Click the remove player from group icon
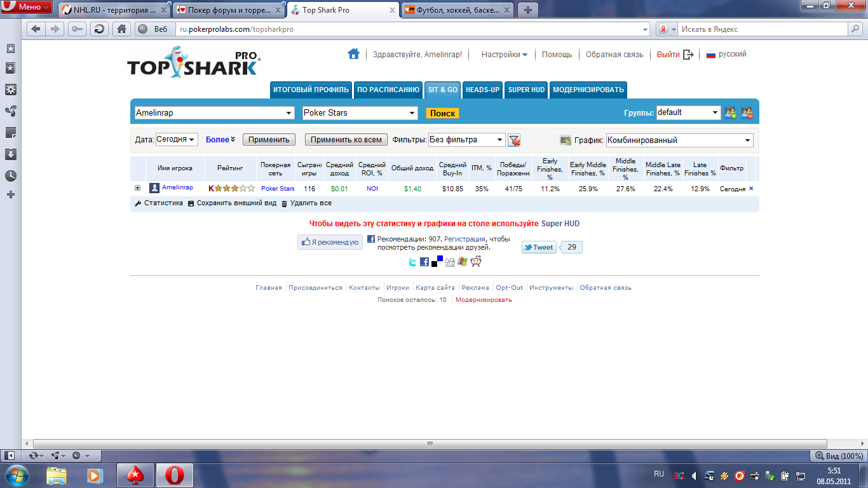The height and width of the screenshot is (488, 868). tap(747, 113)
